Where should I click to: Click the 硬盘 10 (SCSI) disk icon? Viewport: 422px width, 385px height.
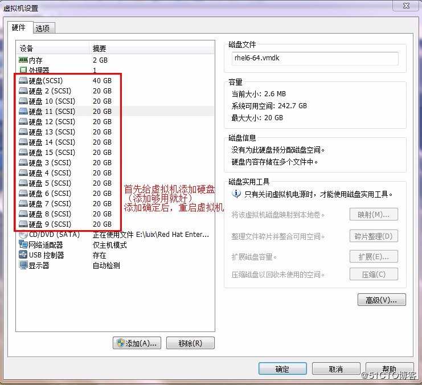pos(23,101)
